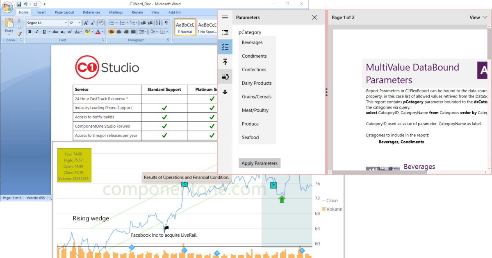The height and width of the screenshot is (258, 492).
Task: Toggle bold formatting in Word
Action: pyautogui.click(x=30, y=32)
